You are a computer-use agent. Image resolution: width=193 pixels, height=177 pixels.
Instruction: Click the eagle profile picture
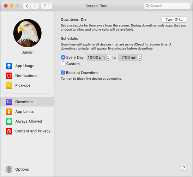[x=27, y=33]
